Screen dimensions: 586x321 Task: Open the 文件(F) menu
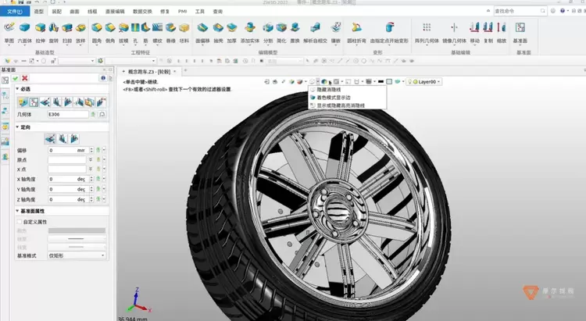[x=15, y=12]
